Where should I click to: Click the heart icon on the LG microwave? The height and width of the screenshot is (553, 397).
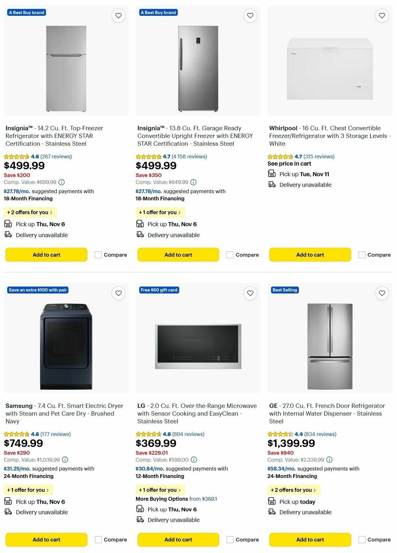click(250, 293)
